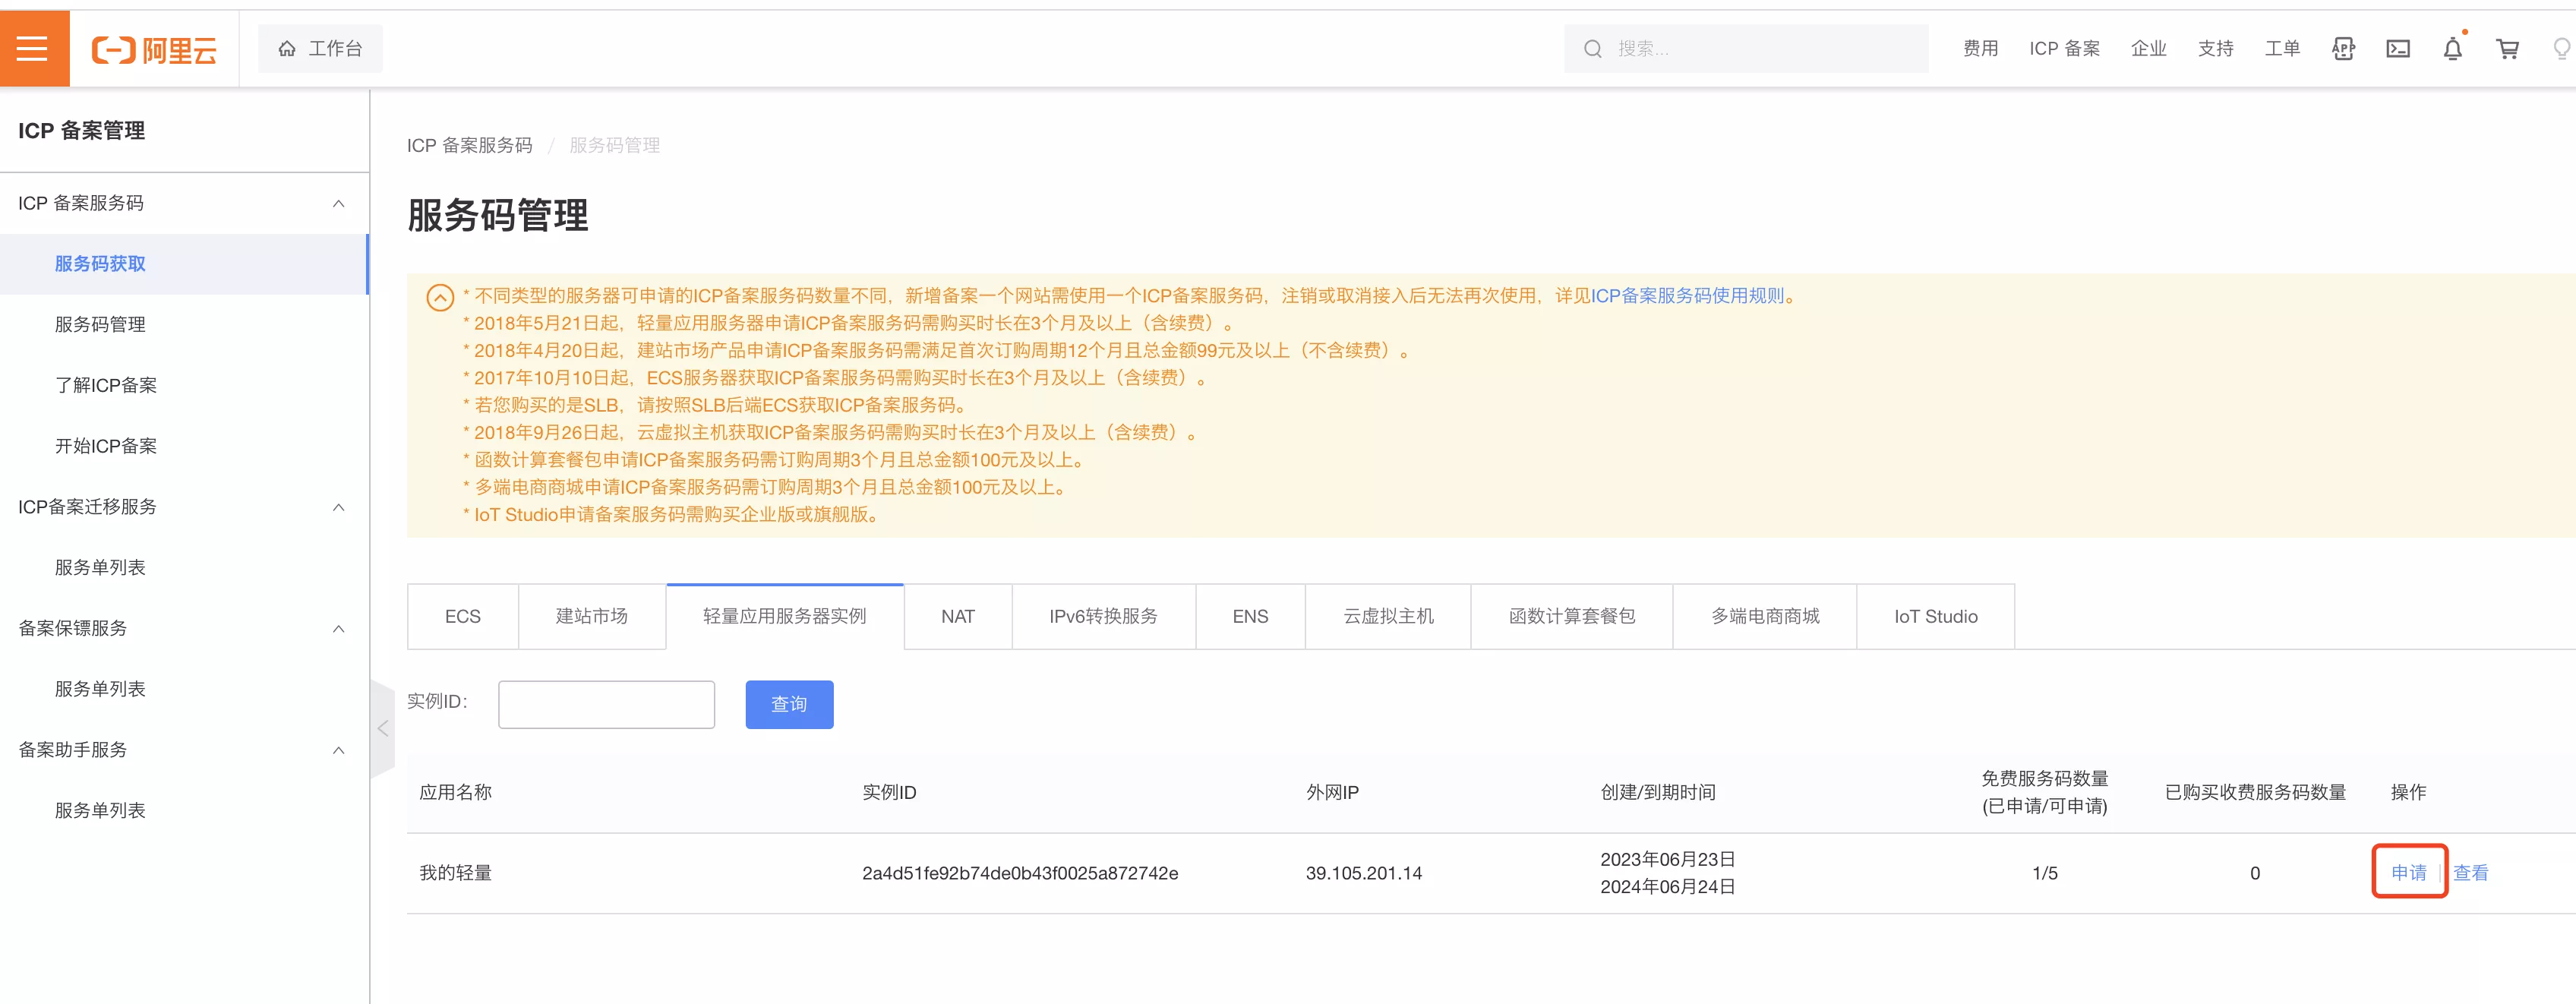This screenshot has height=1004, width=2576.
Task: Click the 2024年06月24日 expiry date
Action: 1667,887
